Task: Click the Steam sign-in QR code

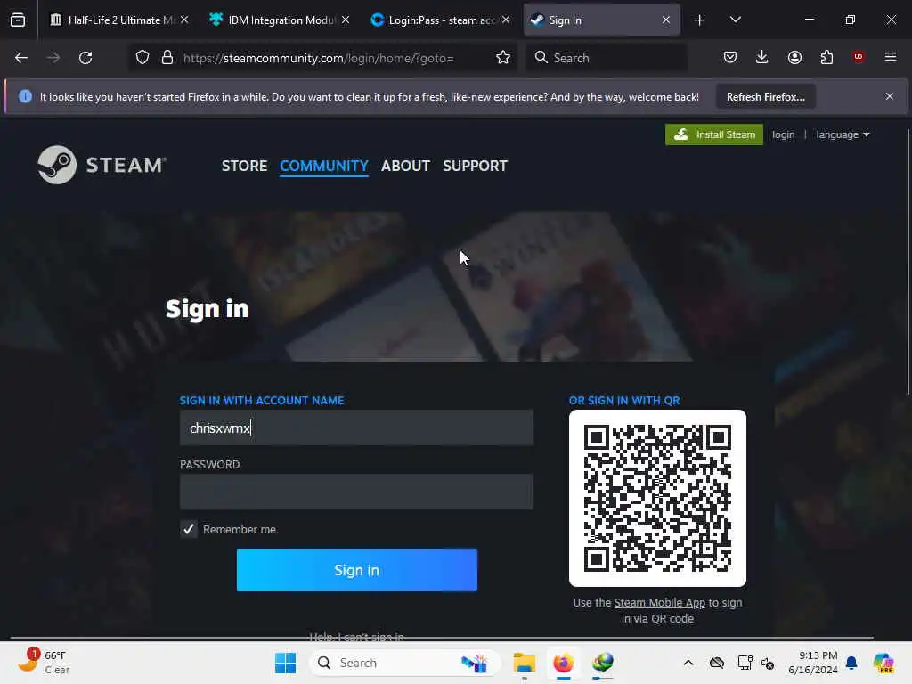Action: (x=657, y=499)
